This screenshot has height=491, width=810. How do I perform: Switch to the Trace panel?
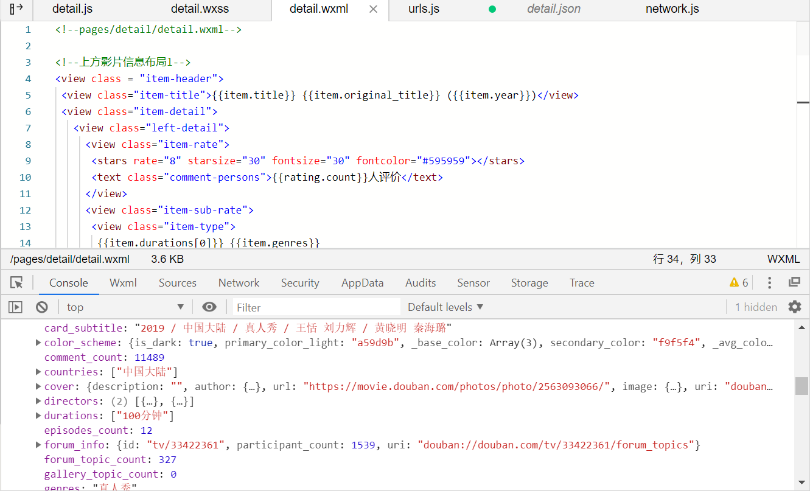click(x=582, y=283)
